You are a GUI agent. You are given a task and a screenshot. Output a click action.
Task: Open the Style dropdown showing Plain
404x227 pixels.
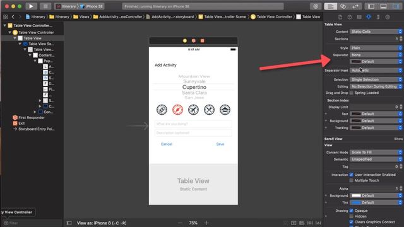pyautogui.click(x=376, y=48)
